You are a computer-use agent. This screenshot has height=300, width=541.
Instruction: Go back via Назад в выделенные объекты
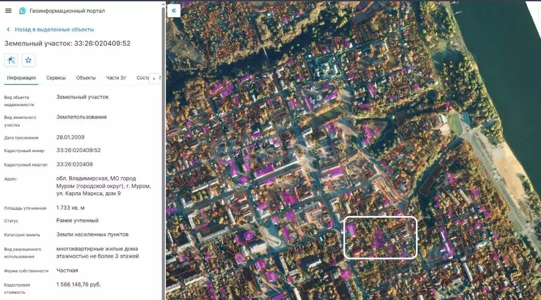pos(54,30)
